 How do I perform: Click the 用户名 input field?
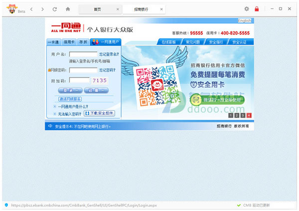[x=83, y=54]
